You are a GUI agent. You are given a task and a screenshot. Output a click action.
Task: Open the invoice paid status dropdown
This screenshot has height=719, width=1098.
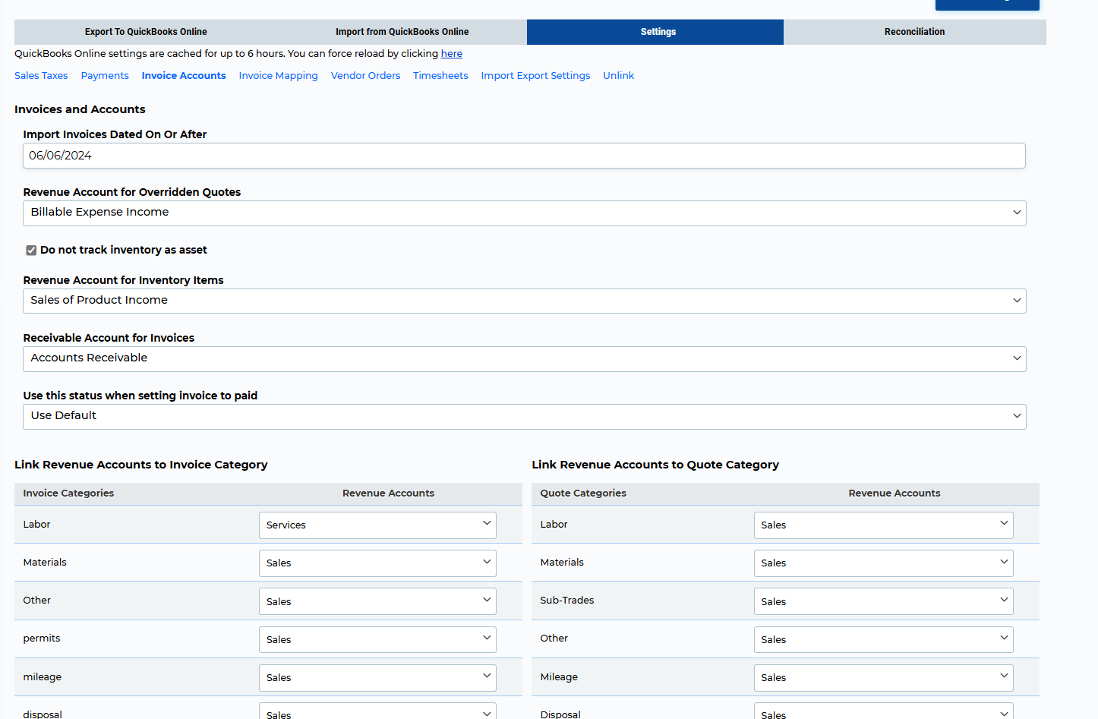point(524,417)
